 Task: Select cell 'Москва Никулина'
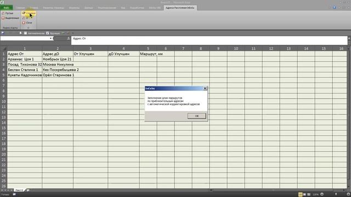pyautogui.click(x=58, y=65)
